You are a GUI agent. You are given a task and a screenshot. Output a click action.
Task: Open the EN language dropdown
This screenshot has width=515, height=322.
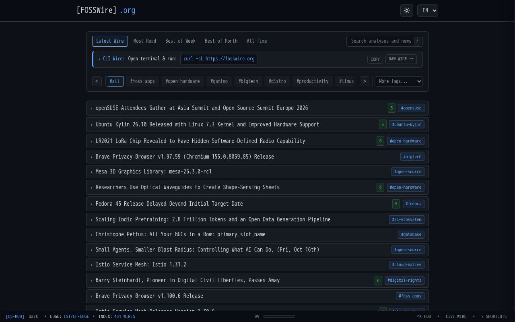[428, 10]
